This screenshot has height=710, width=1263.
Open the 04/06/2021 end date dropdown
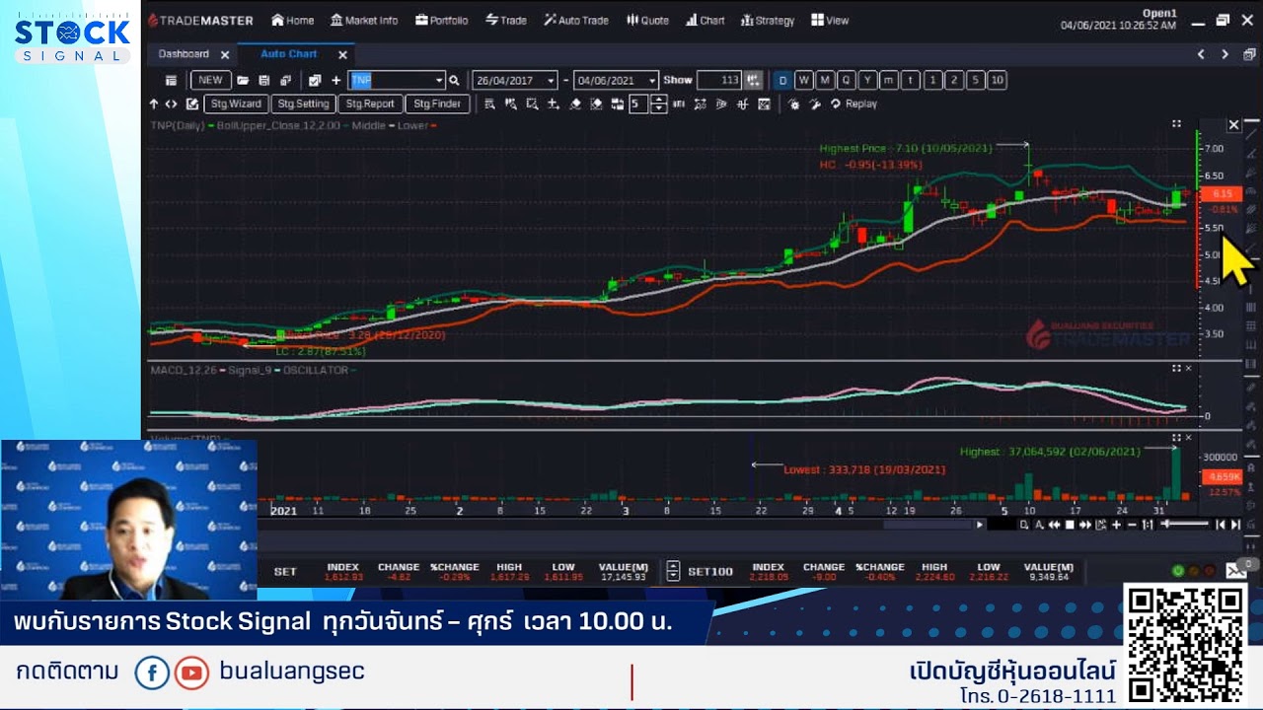pos(651,81)
